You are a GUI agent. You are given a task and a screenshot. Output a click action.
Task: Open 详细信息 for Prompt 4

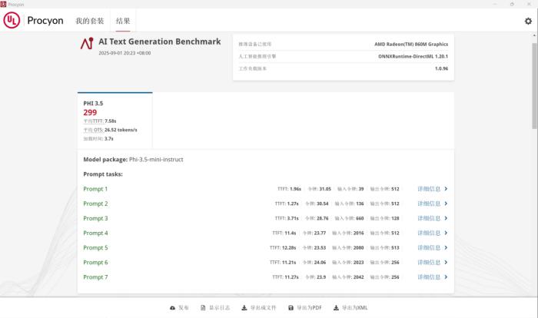429,233
